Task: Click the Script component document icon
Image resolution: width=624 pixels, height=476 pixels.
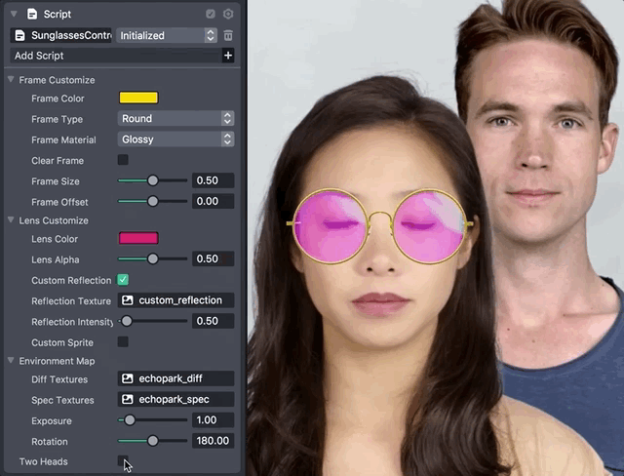Action: pos(32,15)
